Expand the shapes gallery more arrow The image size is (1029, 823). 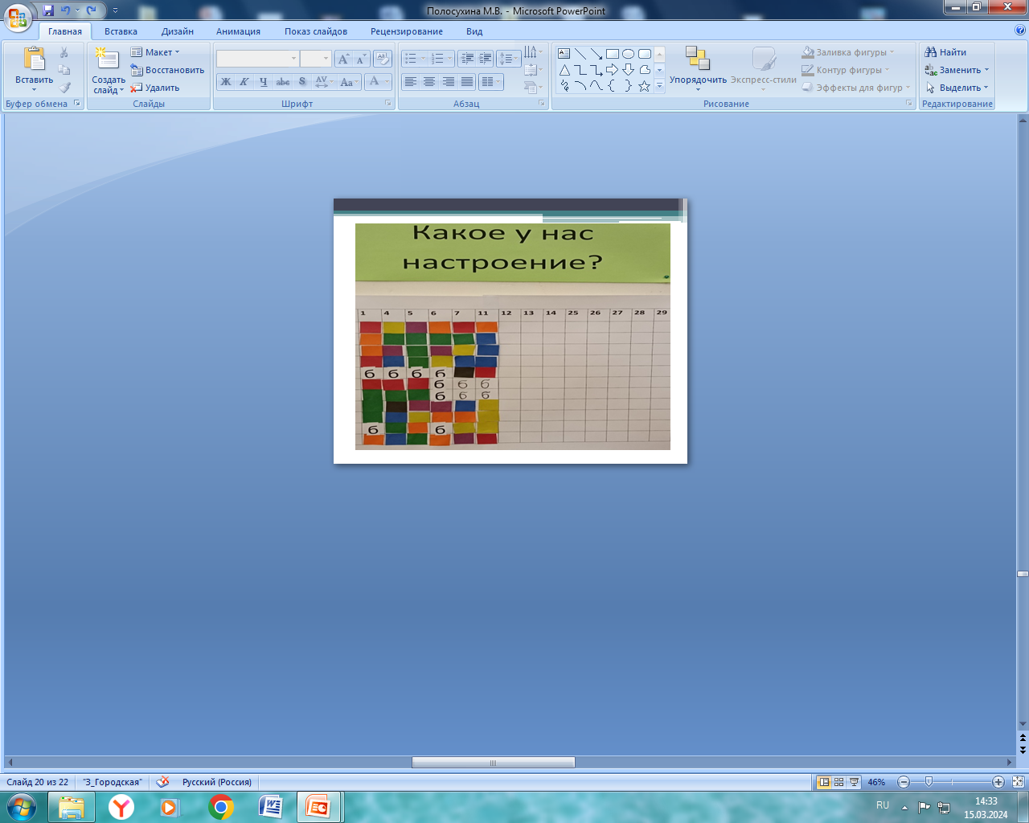tap(659, 86)
